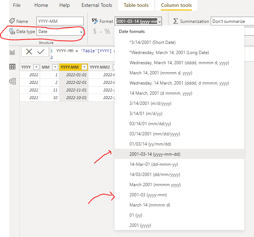The width and height of the screenshot is (254, 237).
Task: Apply percentage format icon
Action: (x=107, y=31)
